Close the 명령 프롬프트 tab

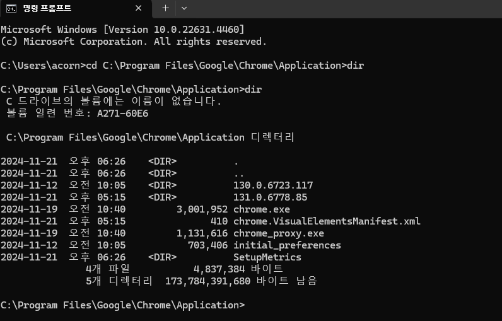pos(138,8)
